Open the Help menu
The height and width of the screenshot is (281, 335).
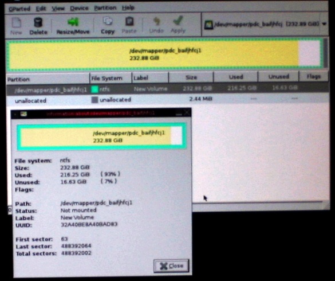[128, 8]
